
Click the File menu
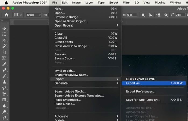coord(55,3)
